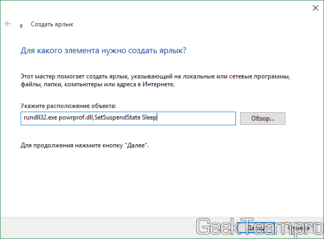Click the SetSuspendState text in the location field
This screenshot has height=239, width=324.
[x=117, y=118]
